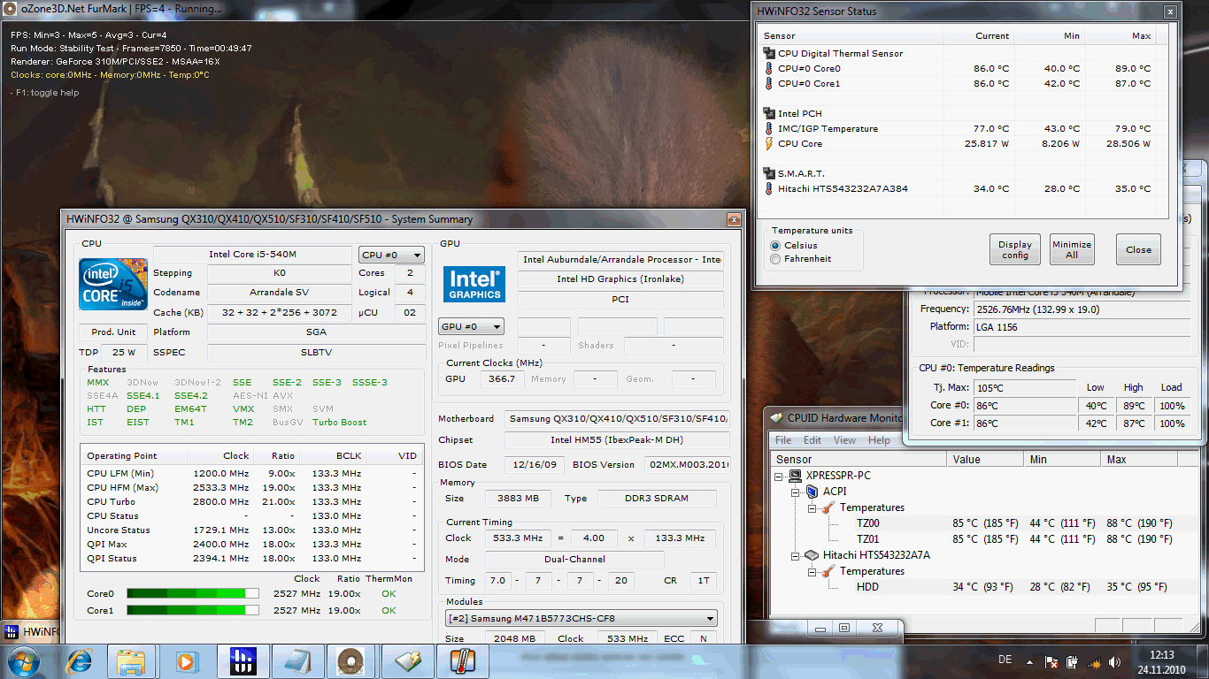Collapse the ACPI tree node
The width and height of the screenshot is (1209, 679).
(x=796, y=492)
